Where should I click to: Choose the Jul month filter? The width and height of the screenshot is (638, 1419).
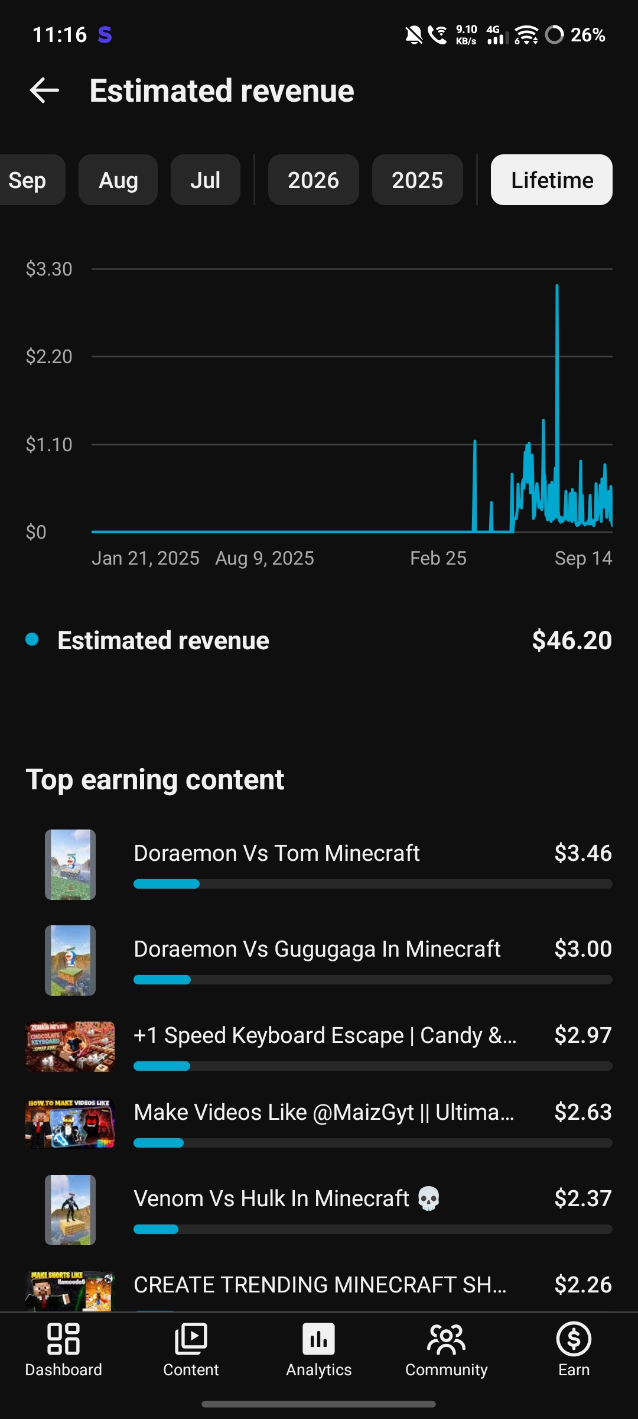[206, 180]
